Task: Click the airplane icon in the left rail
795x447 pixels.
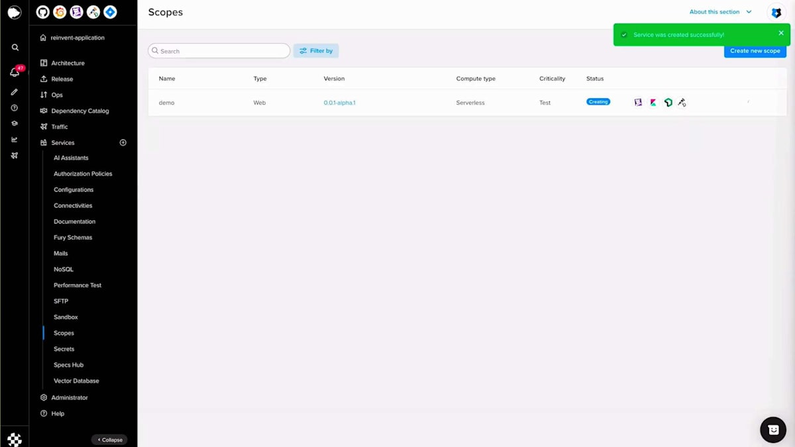Action: (x=15, y=156)
